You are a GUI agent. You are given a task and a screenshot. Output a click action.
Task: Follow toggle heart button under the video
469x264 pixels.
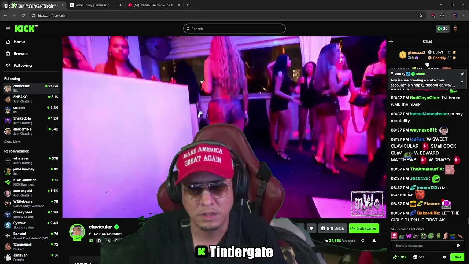311,228
